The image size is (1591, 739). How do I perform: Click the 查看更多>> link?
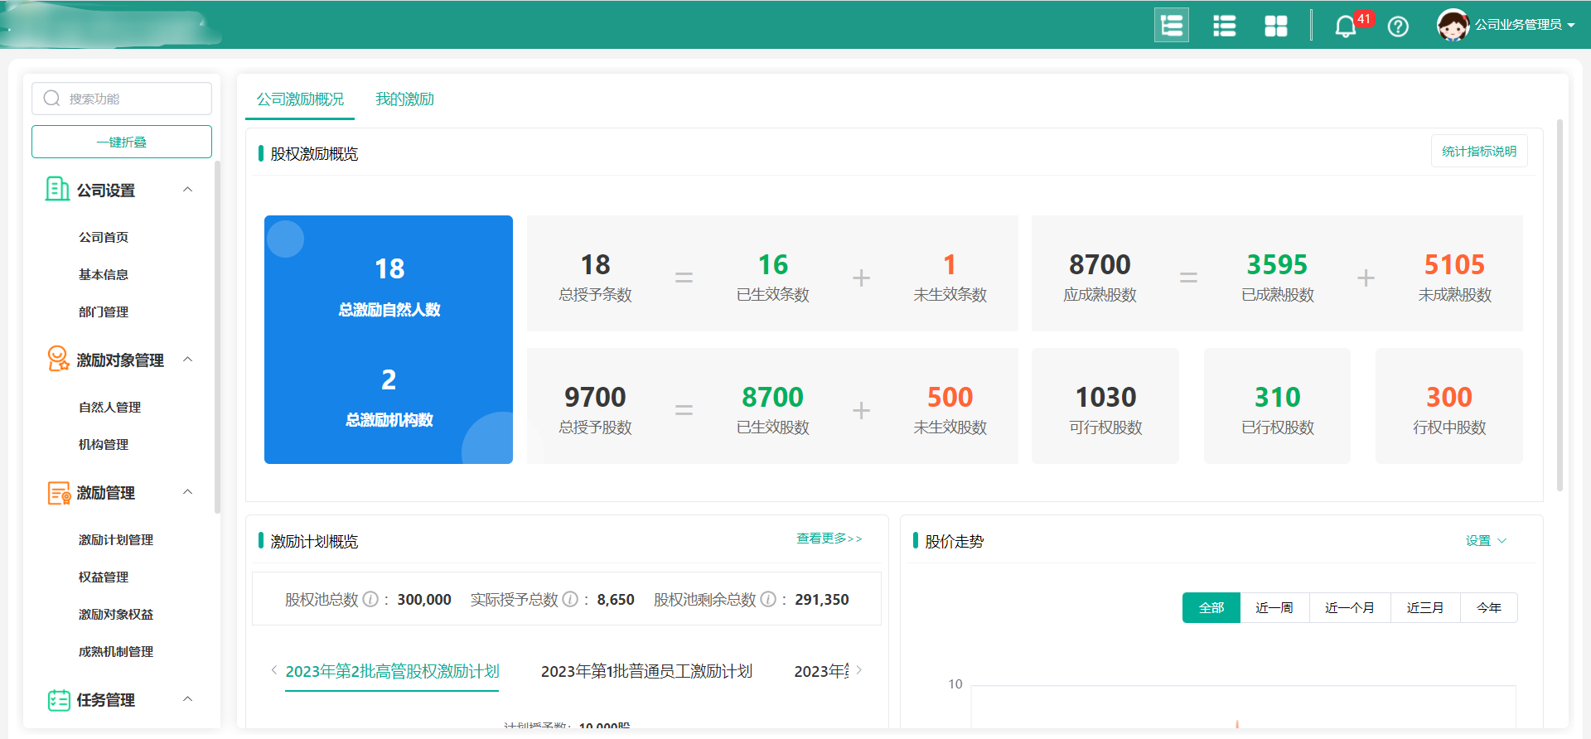tap(829, 539)
